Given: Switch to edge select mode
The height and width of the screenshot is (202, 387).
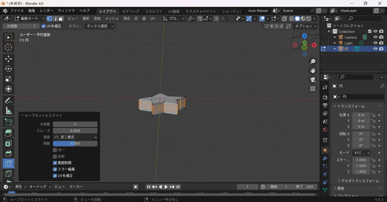Looking at the screenshot, I should pos(55,19).
